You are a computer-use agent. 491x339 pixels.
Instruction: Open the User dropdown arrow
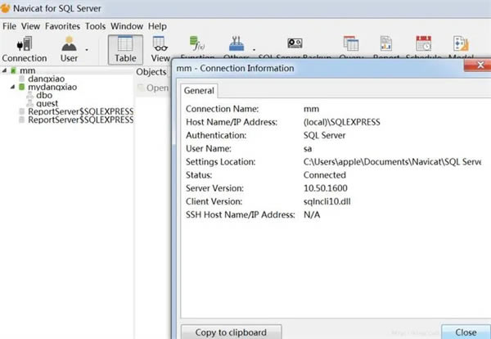(x=87, y=49)
